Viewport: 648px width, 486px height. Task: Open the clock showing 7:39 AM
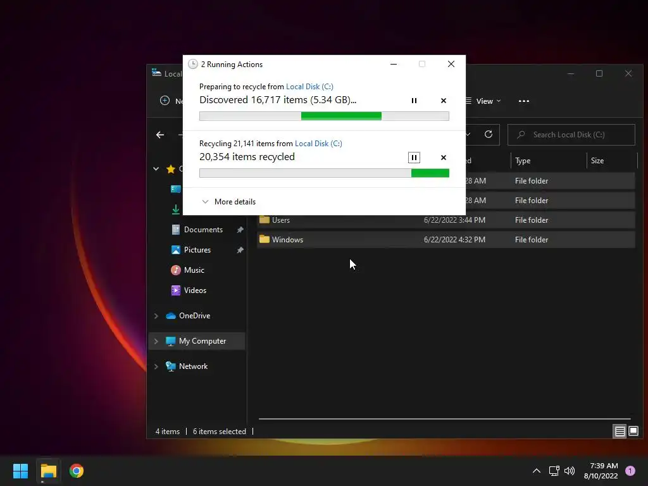[601, 471]
